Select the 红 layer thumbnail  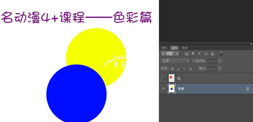[x=171, y=78]
